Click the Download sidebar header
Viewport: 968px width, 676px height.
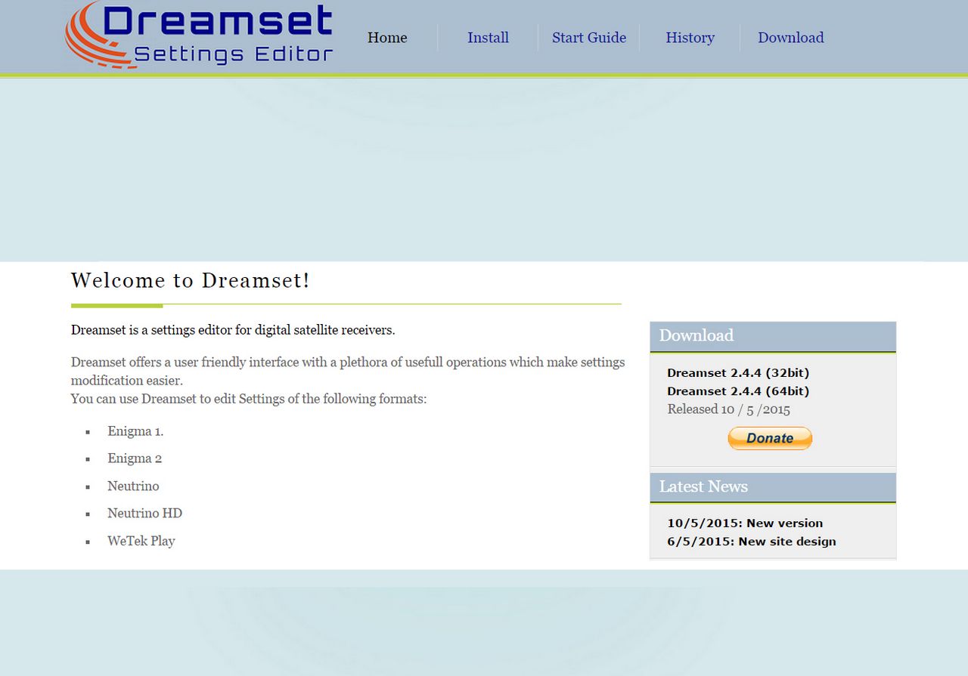pyautogui.click(x=773, y=336)
